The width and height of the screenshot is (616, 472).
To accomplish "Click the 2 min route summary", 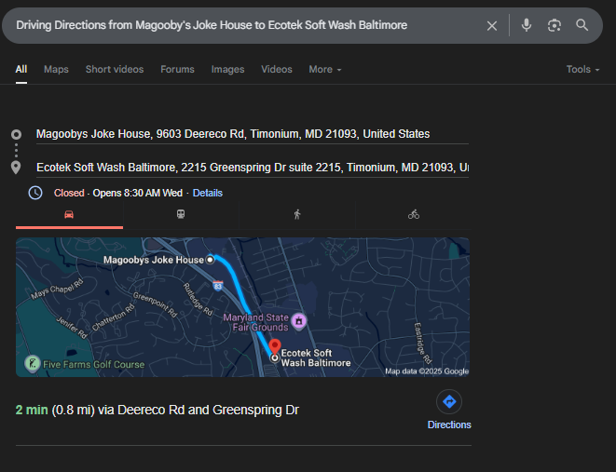I will tap(157, 410).
